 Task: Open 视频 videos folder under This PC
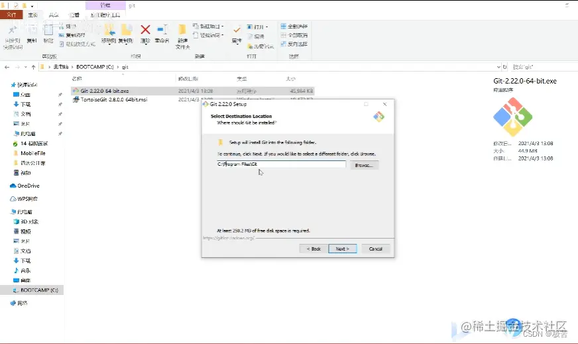22,231
